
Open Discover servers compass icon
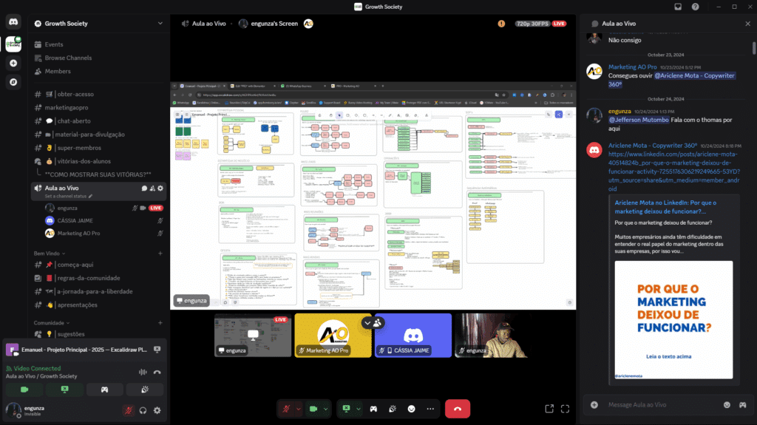13,82
